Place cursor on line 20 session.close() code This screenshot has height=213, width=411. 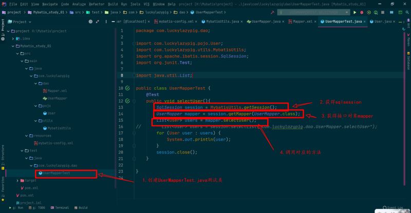[177, 152]
